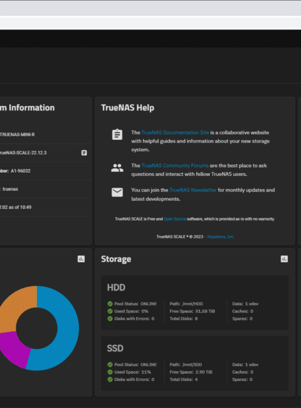301x408 pixels.
Task: Click SSD Free Space 2.90 TiB
Action: point(191,372)
